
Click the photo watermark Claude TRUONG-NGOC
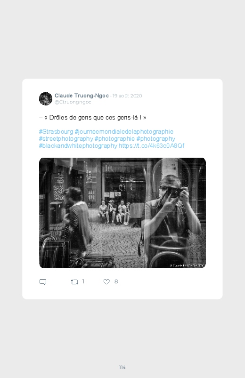click(x=187, y=265)
